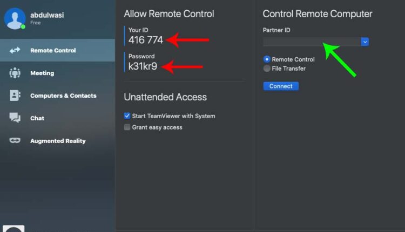Click Your ID number 416 774
This screenshot has width=405, height=232.
146,40
